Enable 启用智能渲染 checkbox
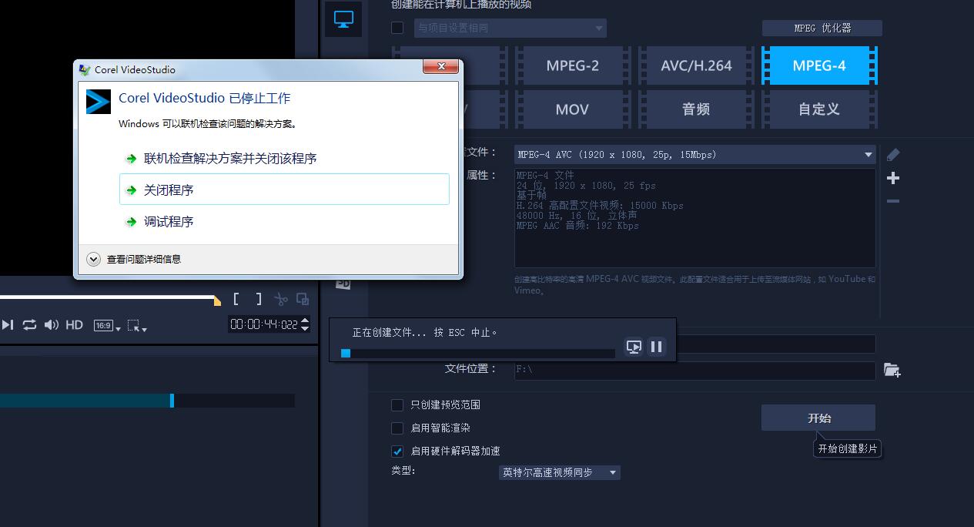This screenshot has width=974, height=527. 397,428
